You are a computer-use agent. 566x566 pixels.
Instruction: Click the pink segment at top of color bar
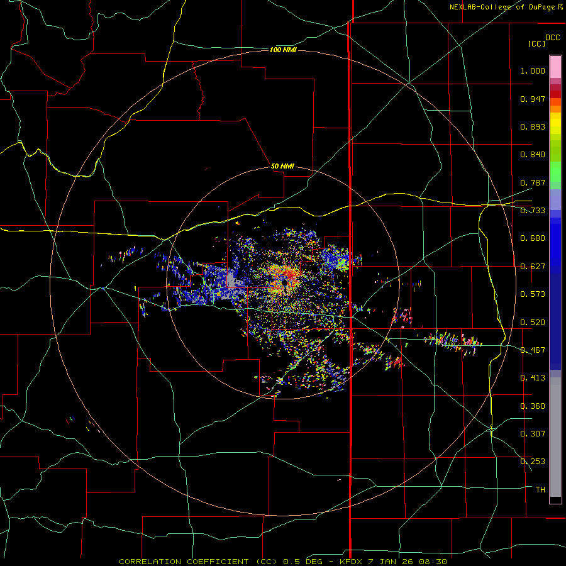tap(555, 67)
